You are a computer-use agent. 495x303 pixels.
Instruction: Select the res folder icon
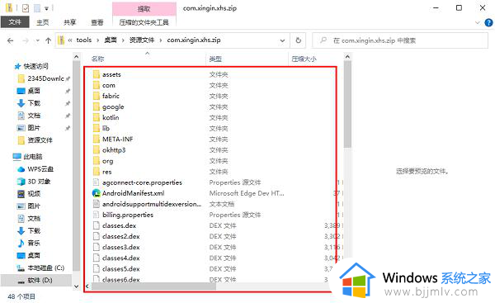(x=97, y=172)
